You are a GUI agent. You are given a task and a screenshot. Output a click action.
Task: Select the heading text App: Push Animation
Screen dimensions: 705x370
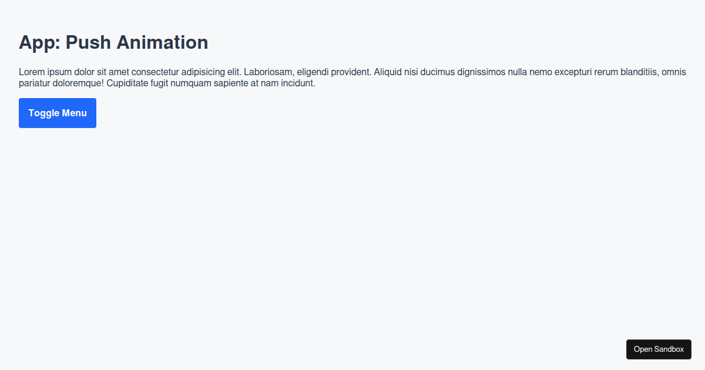pyautogui.click(x=113, y=42)
